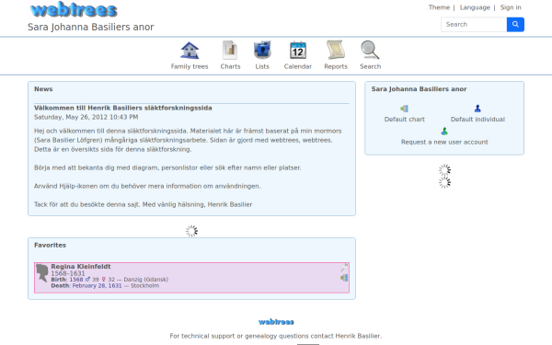The width and height of the screenshot is (552, 345).
Task: Click the blue search submit button
Action: pyautogui.click(x=515, y=24)
